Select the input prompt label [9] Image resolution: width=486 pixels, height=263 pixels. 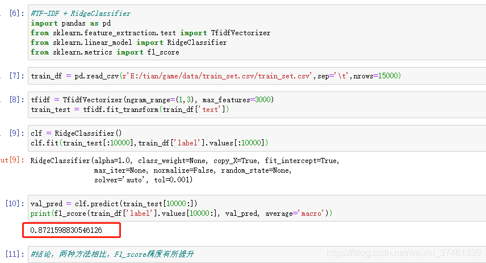[16, 133]
